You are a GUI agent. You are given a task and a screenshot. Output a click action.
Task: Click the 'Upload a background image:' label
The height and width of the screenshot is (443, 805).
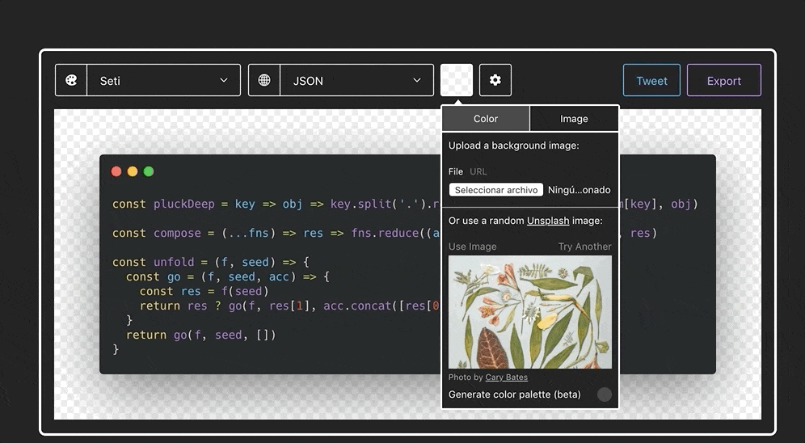point(513,146)
